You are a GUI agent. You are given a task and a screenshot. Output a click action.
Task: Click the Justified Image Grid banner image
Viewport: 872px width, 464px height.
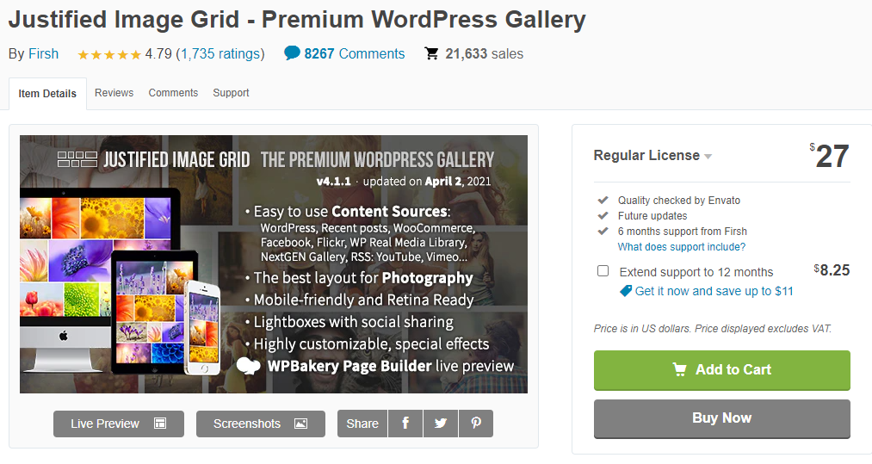click(274, 264)
